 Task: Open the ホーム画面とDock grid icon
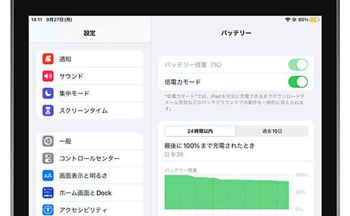click(x=48, y=193)
